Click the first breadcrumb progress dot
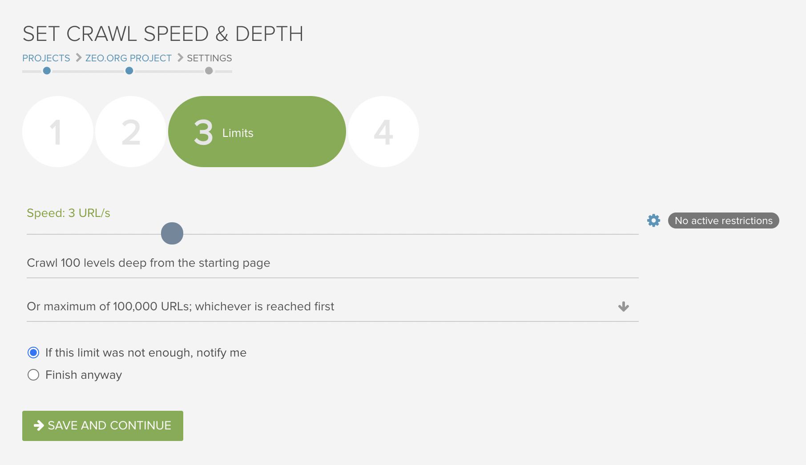 tap(47, 71)
